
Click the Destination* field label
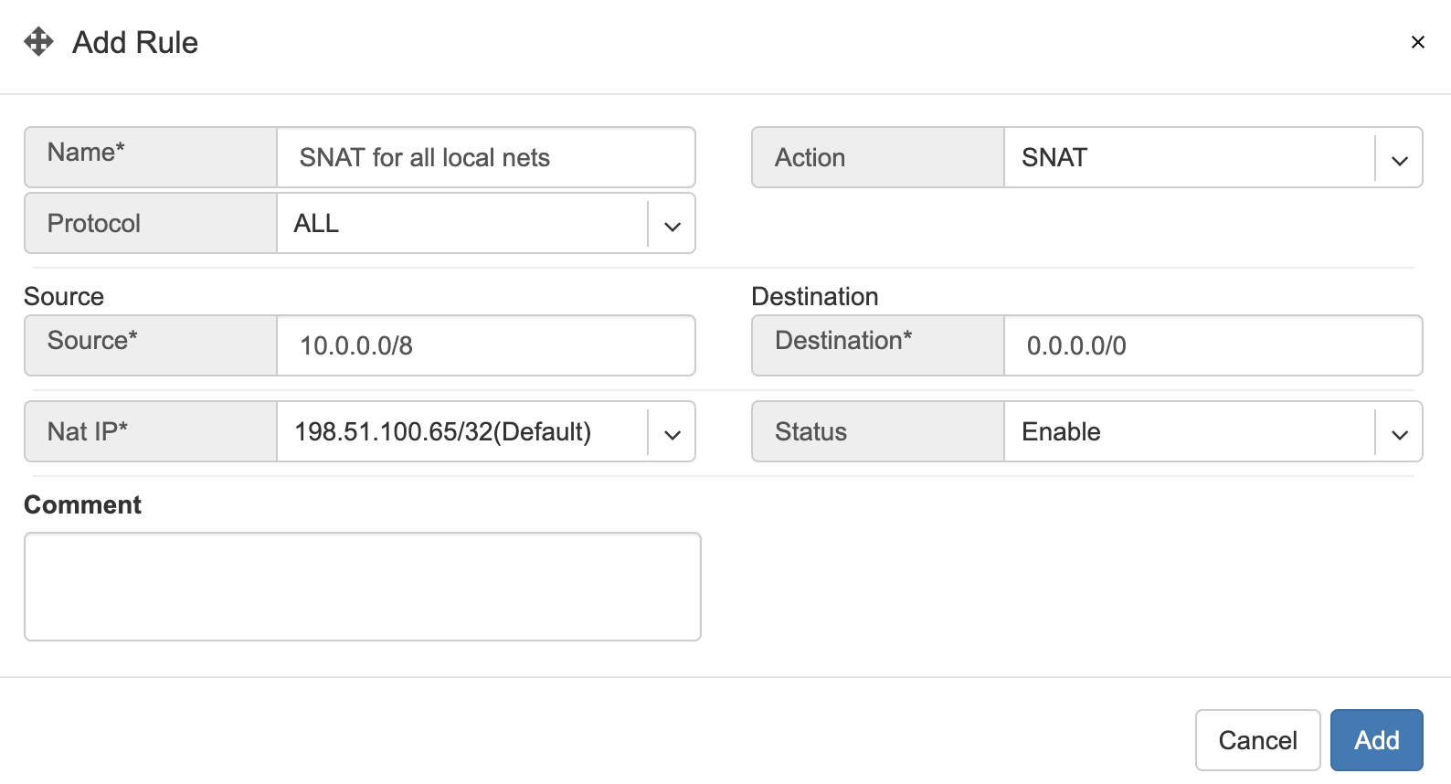(843, 341)
